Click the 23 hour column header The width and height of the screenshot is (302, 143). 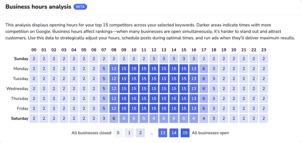click(263, 50)
